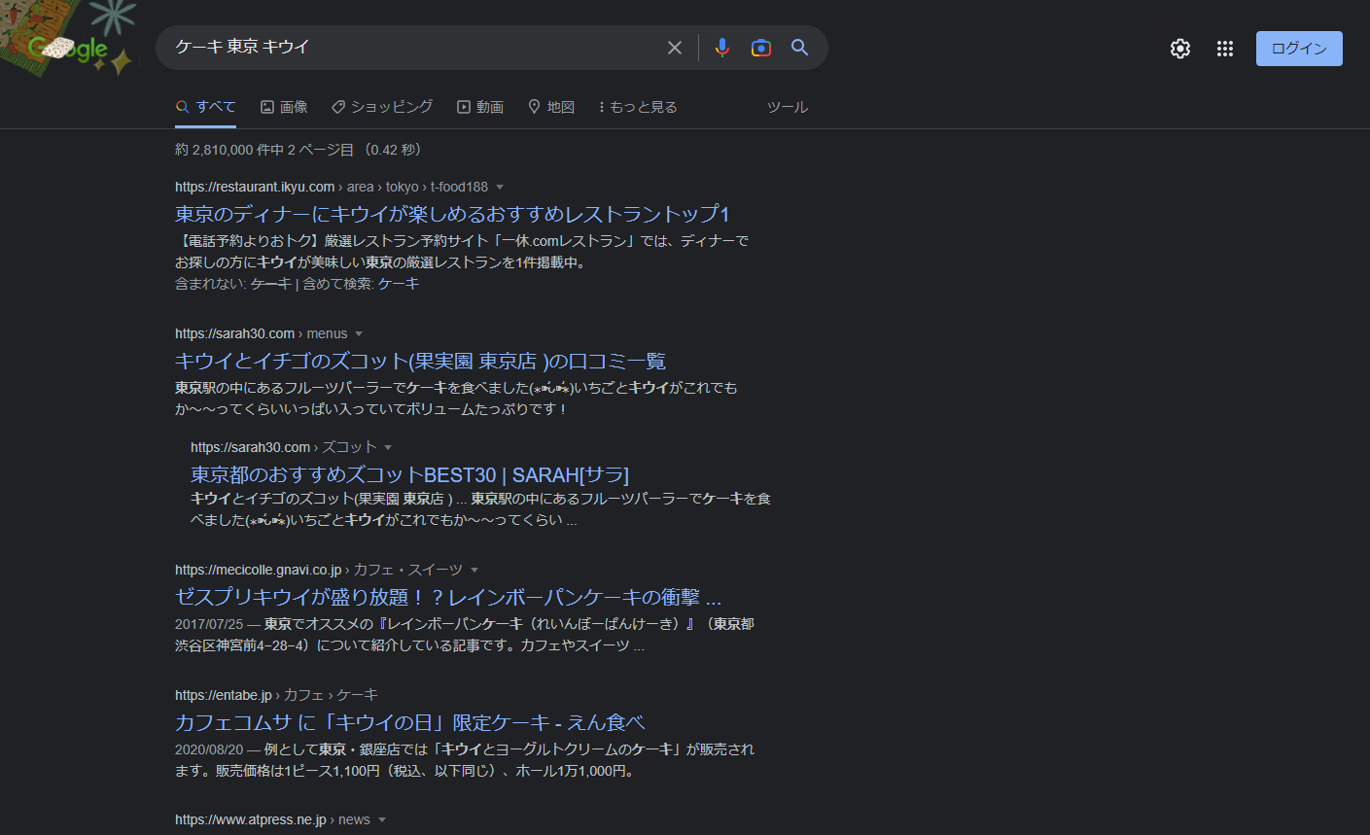Open the カフェコムサ キウイの日 result
1370x835 pixels.
coord(409,722)
